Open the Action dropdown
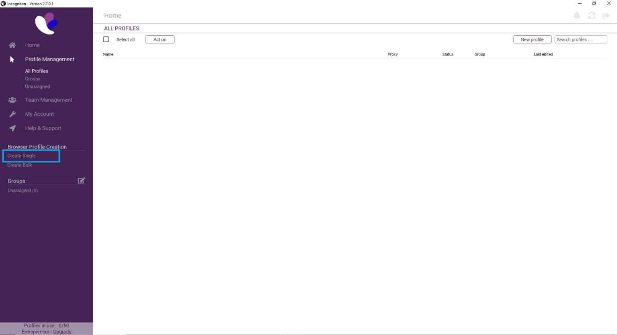 [159, 39]
